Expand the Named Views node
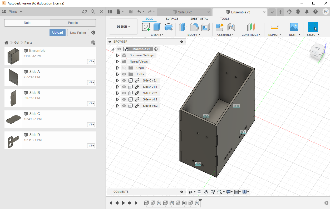 (118, 62)
